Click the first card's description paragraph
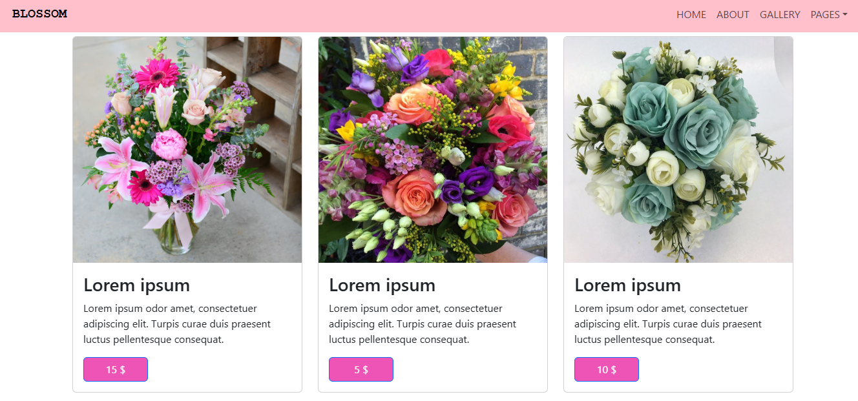This screenshot has height=401, width=858. coord(178,324)
